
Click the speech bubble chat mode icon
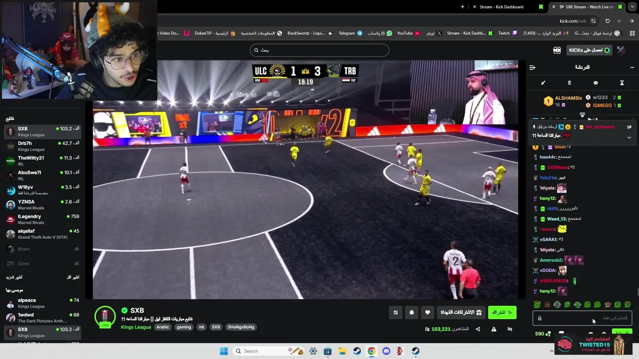596,83
